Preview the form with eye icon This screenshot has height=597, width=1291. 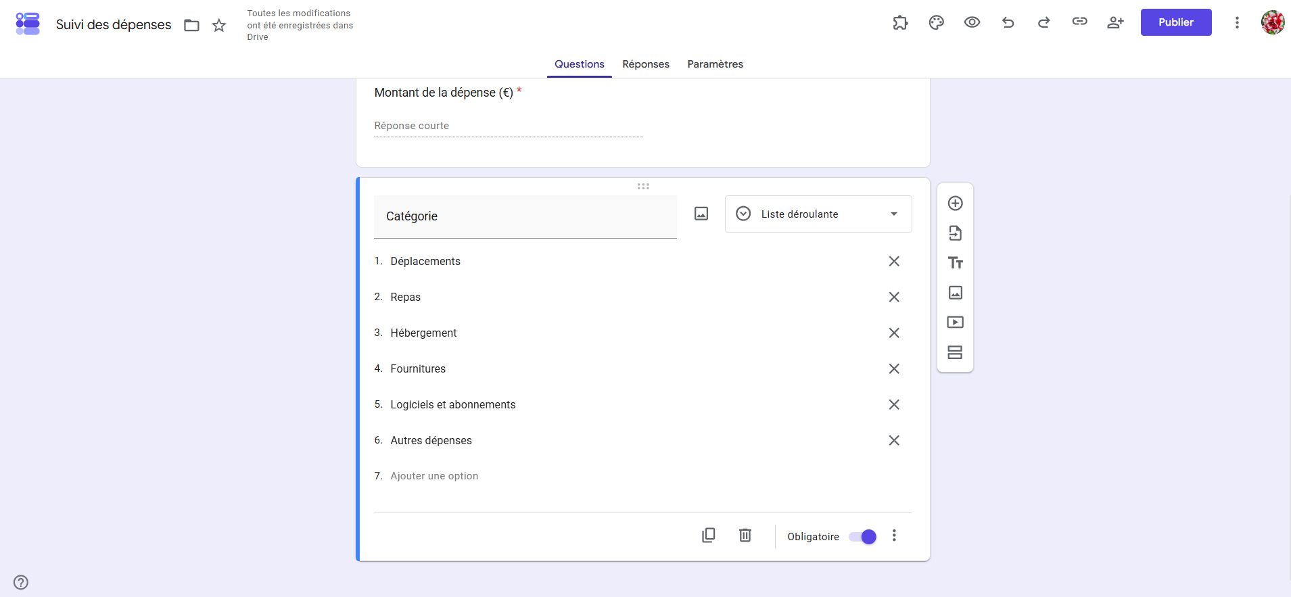972,22
